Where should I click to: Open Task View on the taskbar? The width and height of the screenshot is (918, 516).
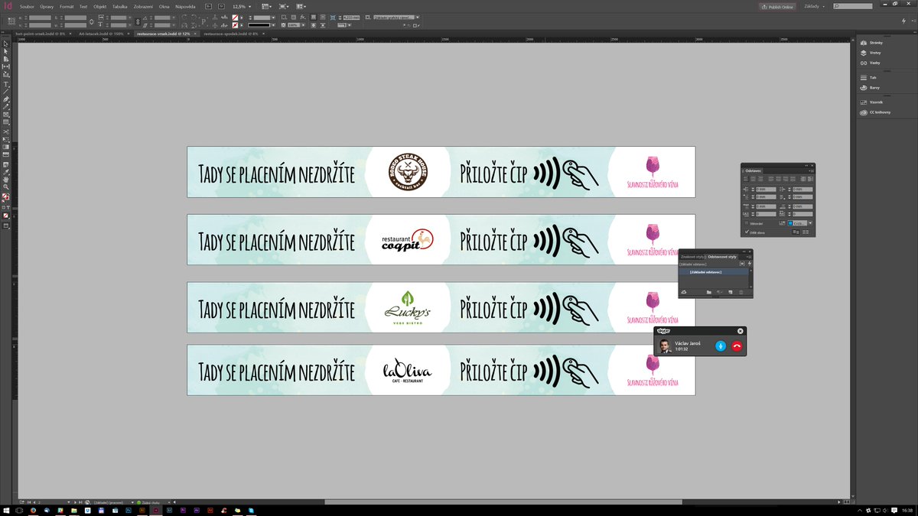19,510
